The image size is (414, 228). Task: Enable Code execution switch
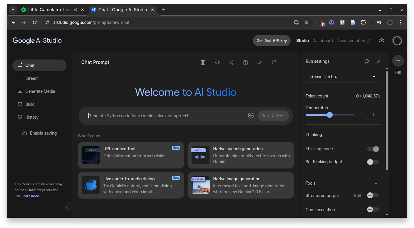coord(373,210)
